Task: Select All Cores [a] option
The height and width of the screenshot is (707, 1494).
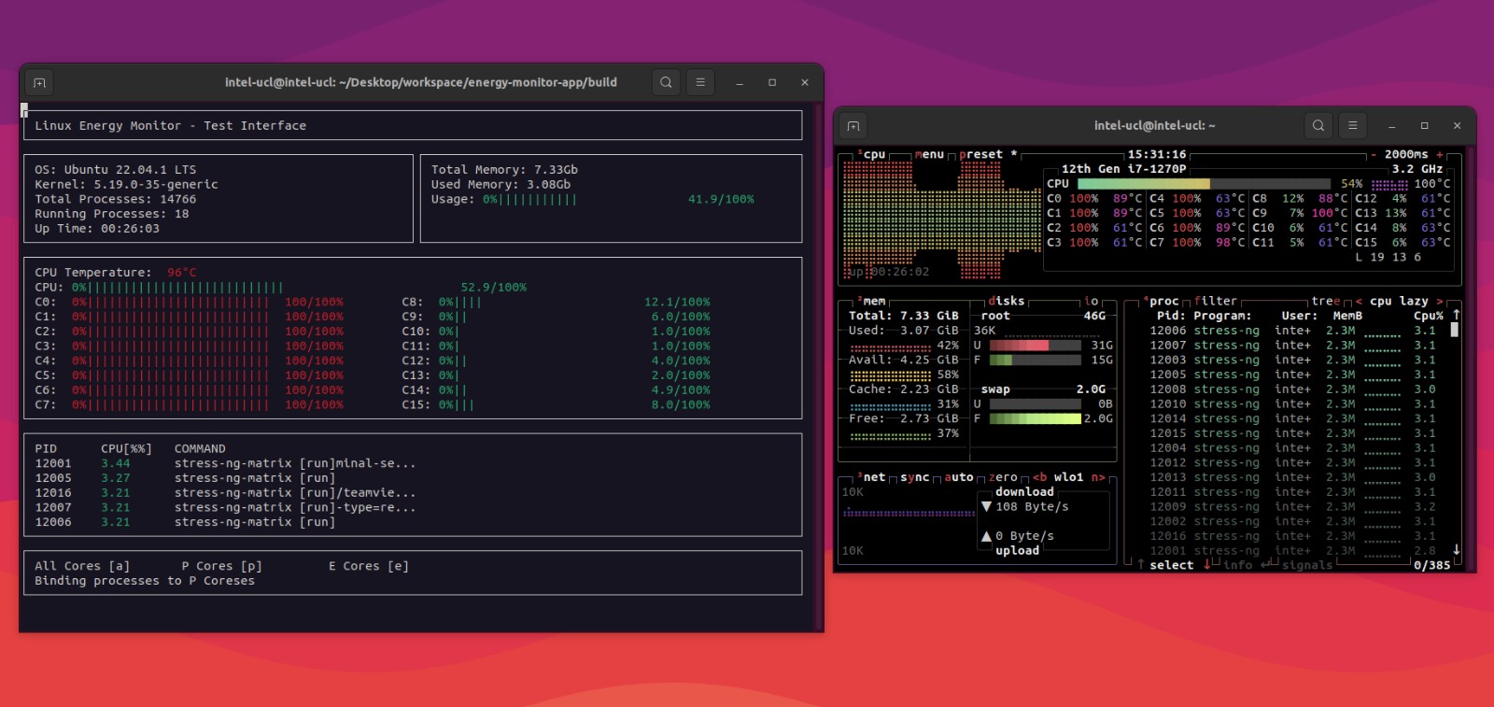Action: [x=82, y=566]
